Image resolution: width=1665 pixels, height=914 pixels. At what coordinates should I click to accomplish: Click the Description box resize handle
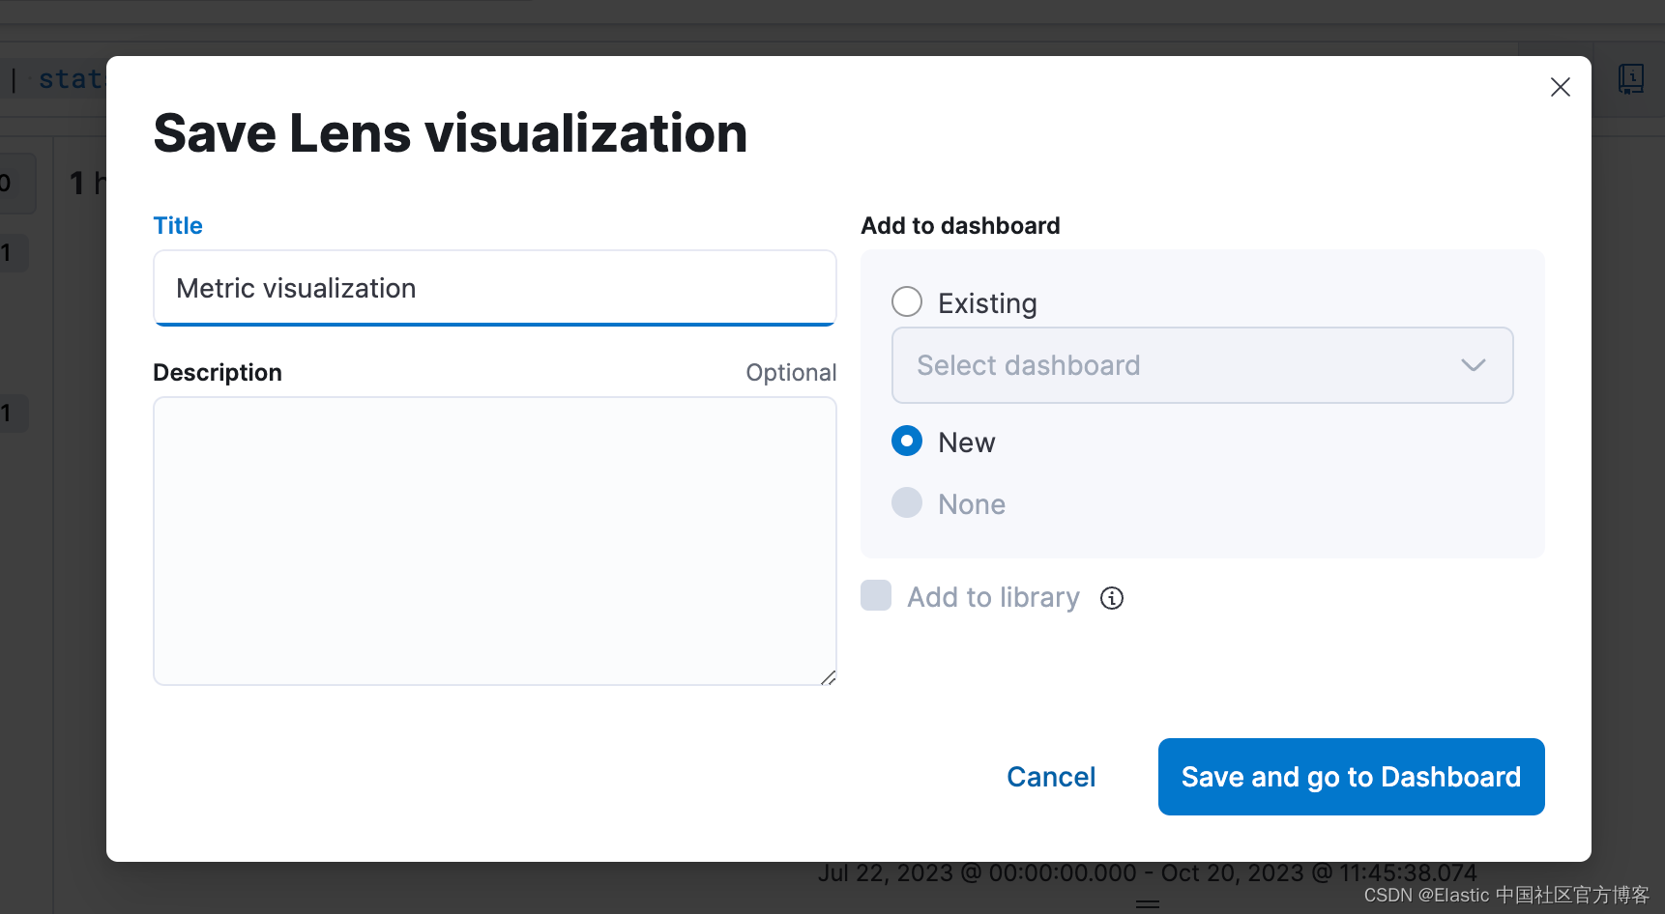coord(829,678)
